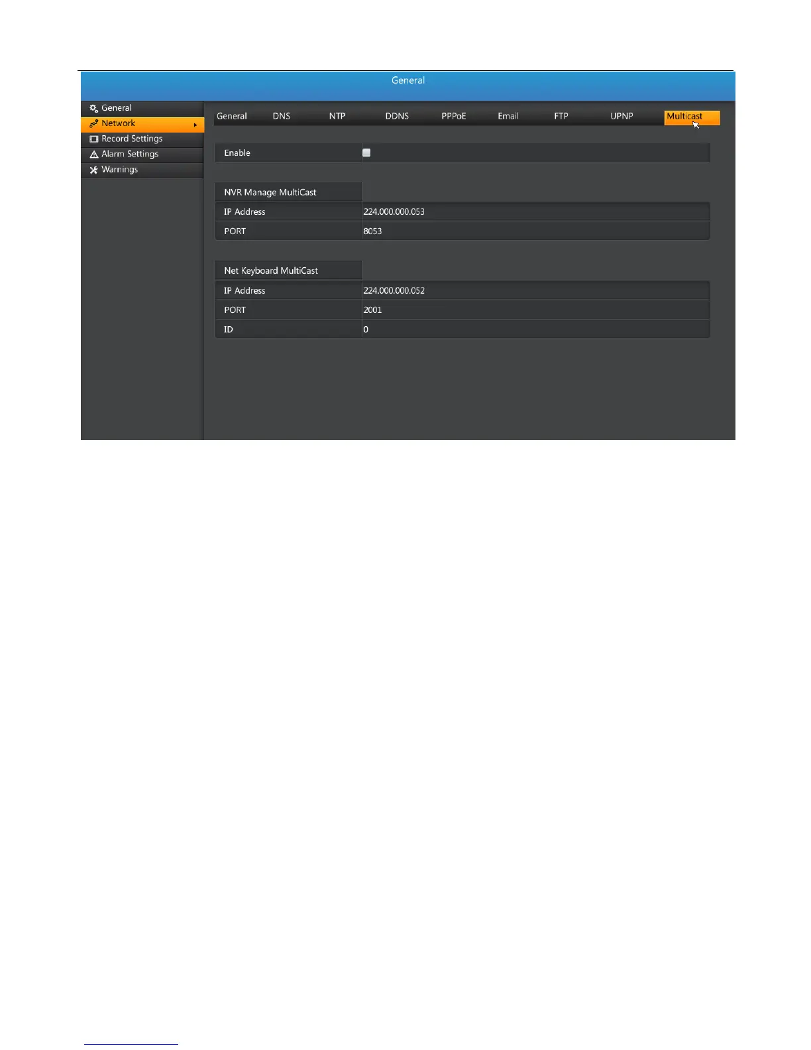Select the Multicast tab
This screenshot has height=1050, width=811.
point(692,117)
